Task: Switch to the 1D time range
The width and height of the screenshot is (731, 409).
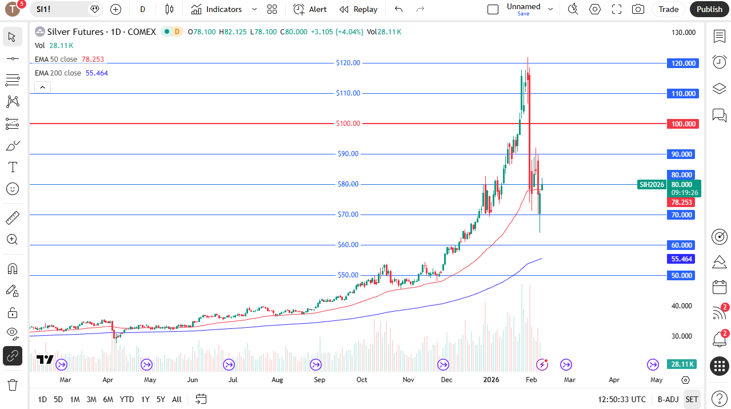Action: (x=42, y=399)
